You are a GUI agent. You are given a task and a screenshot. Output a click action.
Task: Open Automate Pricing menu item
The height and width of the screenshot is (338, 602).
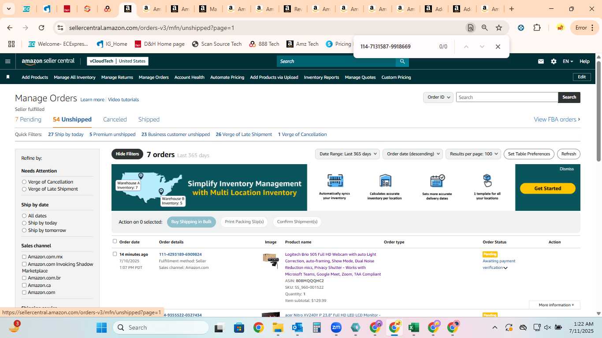click(227, 77)
